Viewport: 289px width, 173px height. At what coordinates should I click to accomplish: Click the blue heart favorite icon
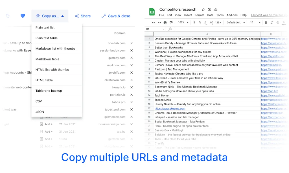coord(23,16)
